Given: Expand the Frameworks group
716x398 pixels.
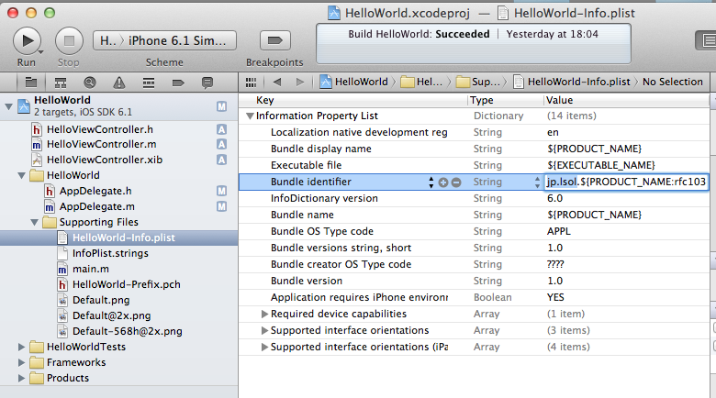Looking at the screenshot, I should click(21, 363).
